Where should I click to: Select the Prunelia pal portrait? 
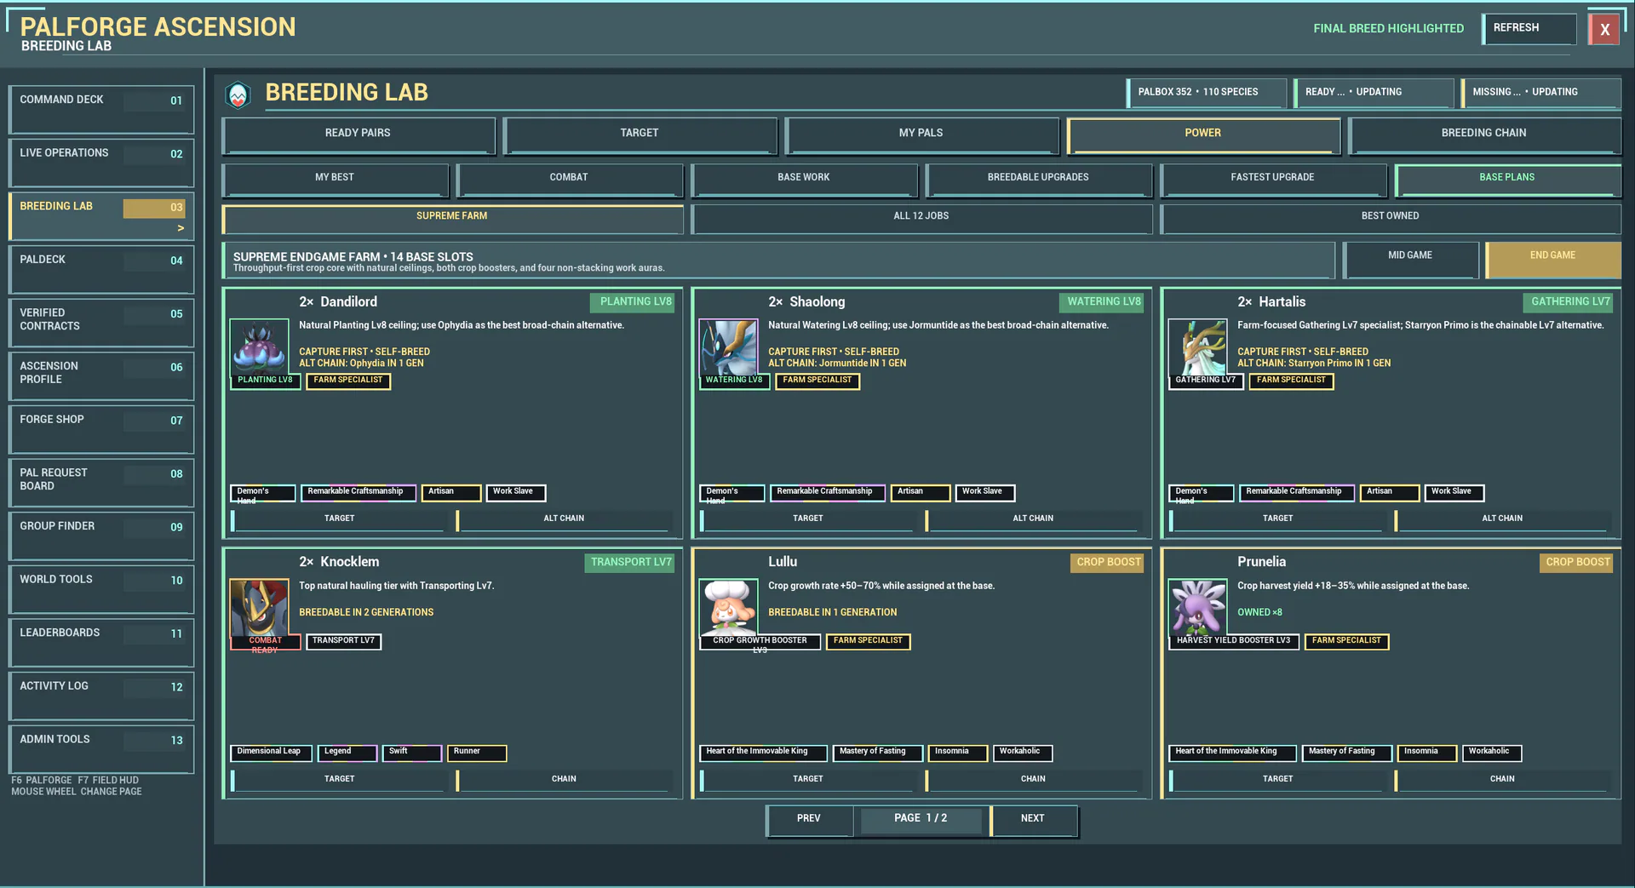[1197, 608]
